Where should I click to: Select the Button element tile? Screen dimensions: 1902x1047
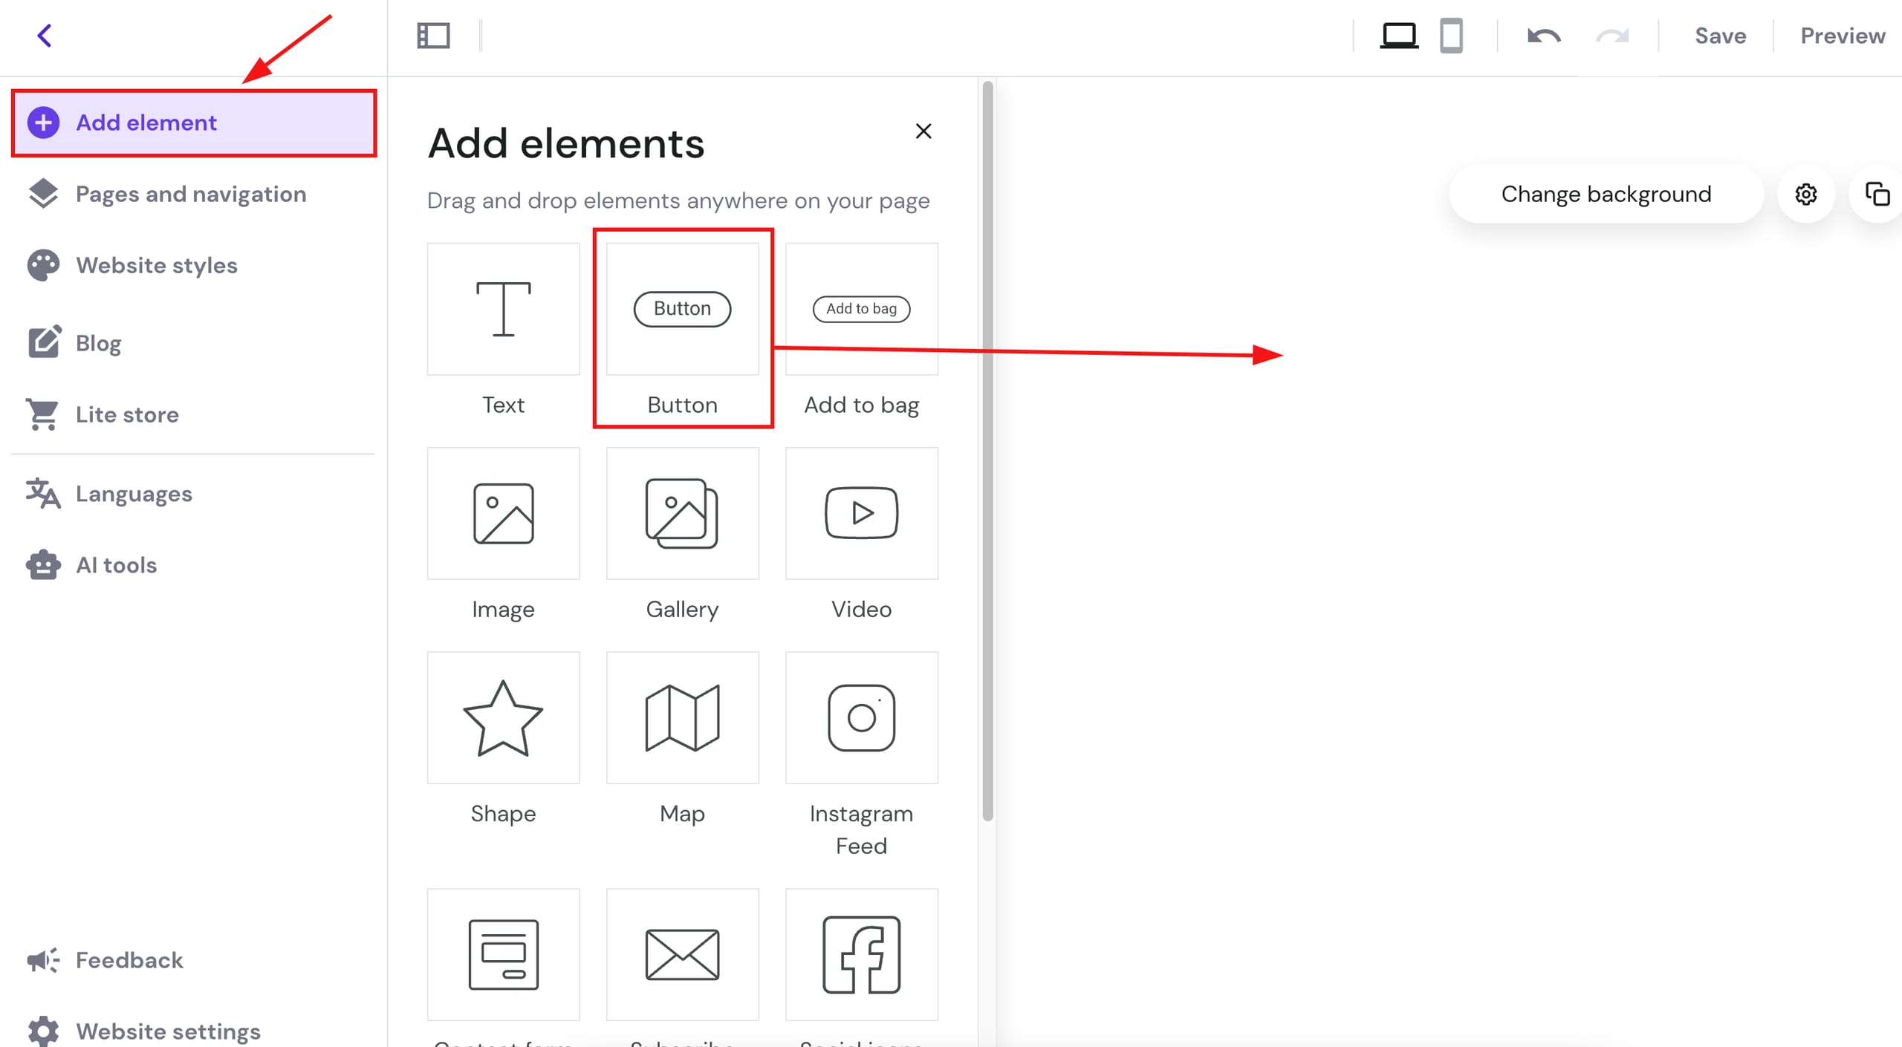pyautogui.click(x=682, y=310)
